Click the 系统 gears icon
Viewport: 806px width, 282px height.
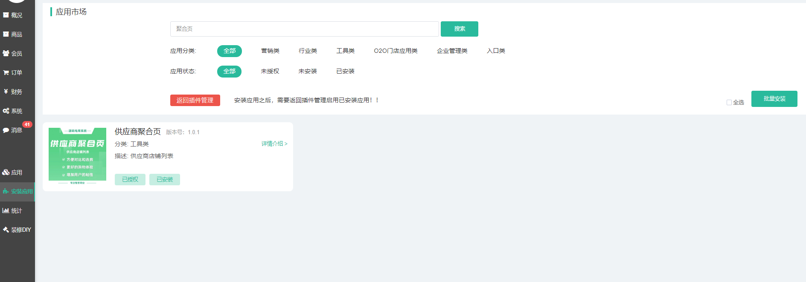tap(6, 111)
